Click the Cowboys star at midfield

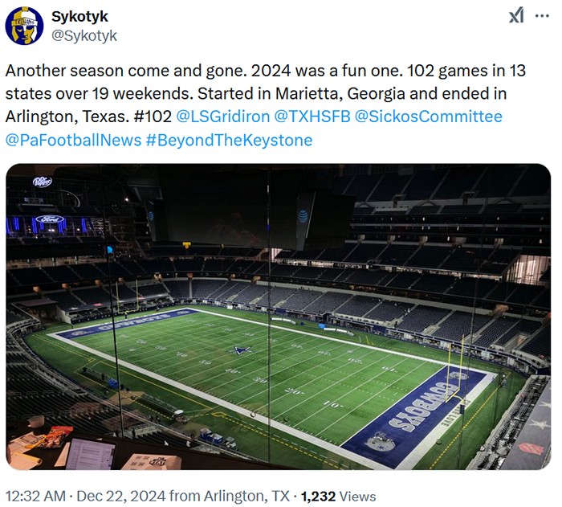[x=240, y=350]
